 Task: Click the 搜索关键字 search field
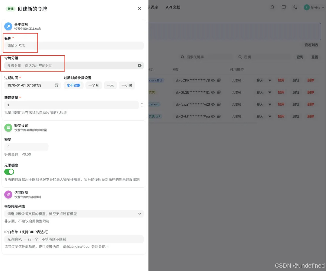pyautogui.click(x=206, y=57)
